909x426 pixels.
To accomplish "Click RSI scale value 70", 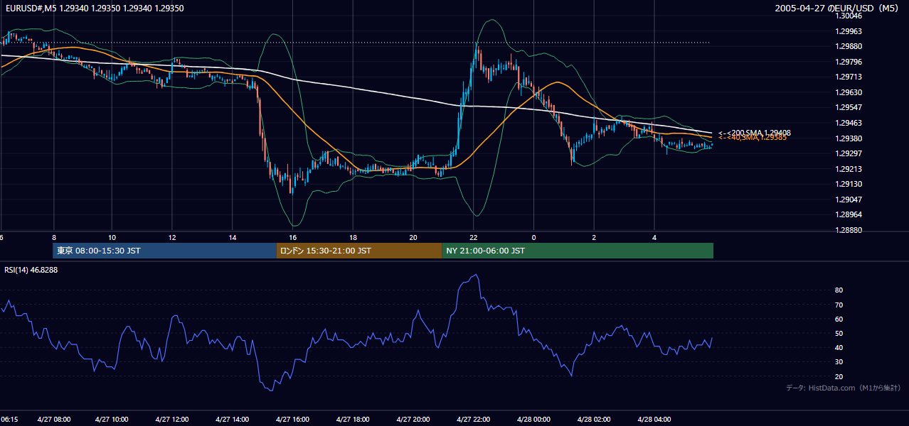I will (839, 305).
